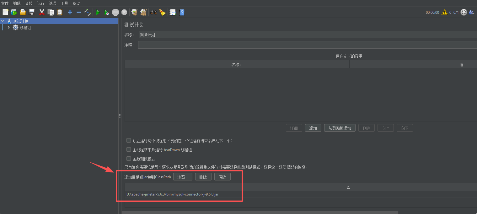Screen dimensions: 477x214
Task: Collapse all tree nodes using the minus icon
Action: point(78,12)
